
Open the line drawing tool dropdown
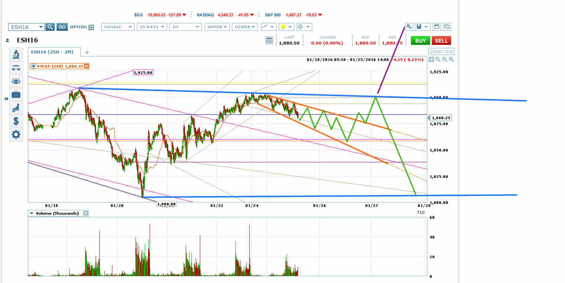pyautogui.click(x=268, y=27)
